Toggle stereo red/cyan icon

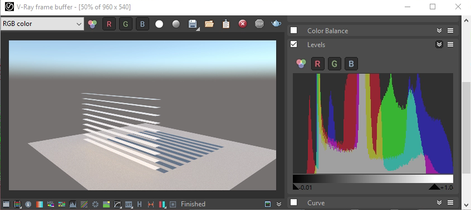pyautogui.click(x=162, y=204)
